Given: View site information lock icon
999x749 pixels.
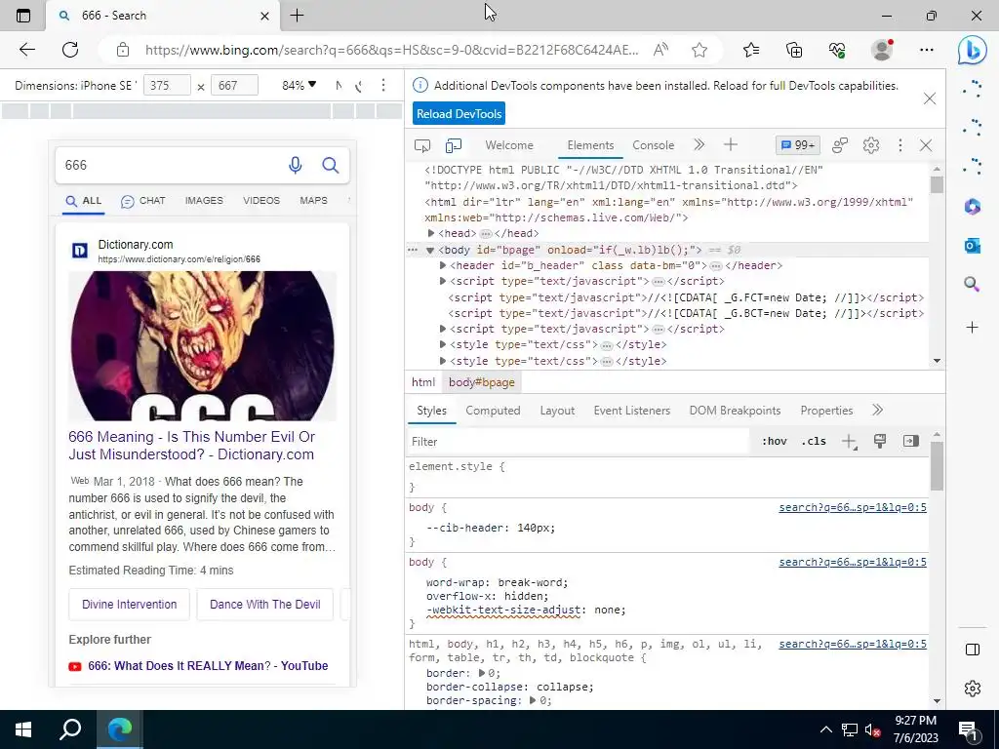Looking at the screenshot, I should pos(123,50).
